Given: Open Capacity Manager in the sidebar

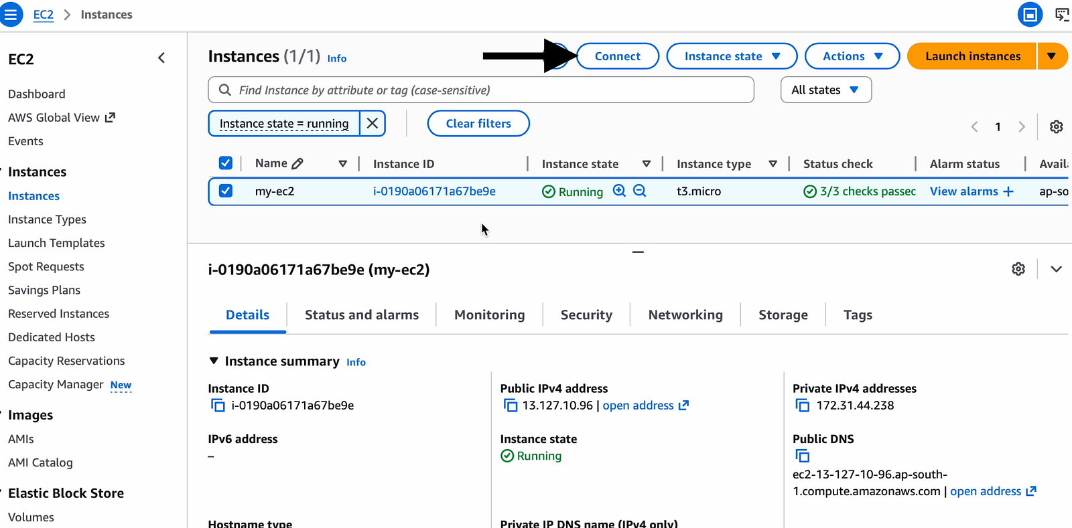Looking at the screenshot, I should [56, 384].
